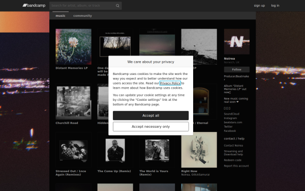Viewport: 305px width, 191px height.
Task: Switch to the music tab
Action: coord(60,16)
